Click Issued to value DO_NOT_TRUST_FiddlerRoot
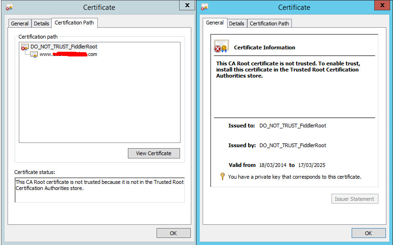 point(292,126)
